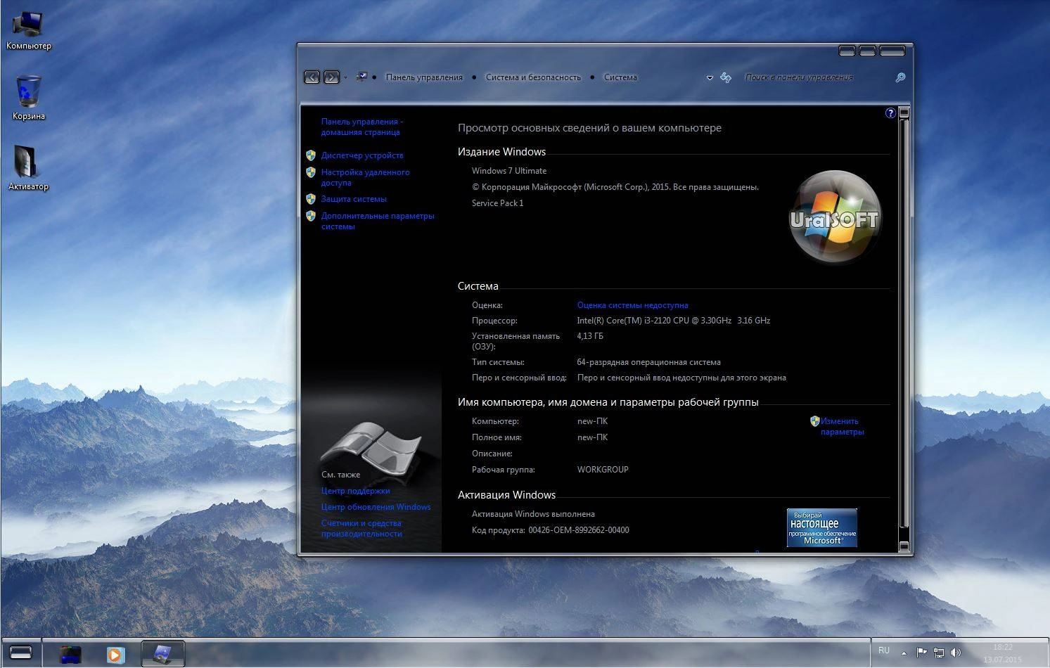
Task: Open Дополнительные параметры системы link
Action: 378,221
